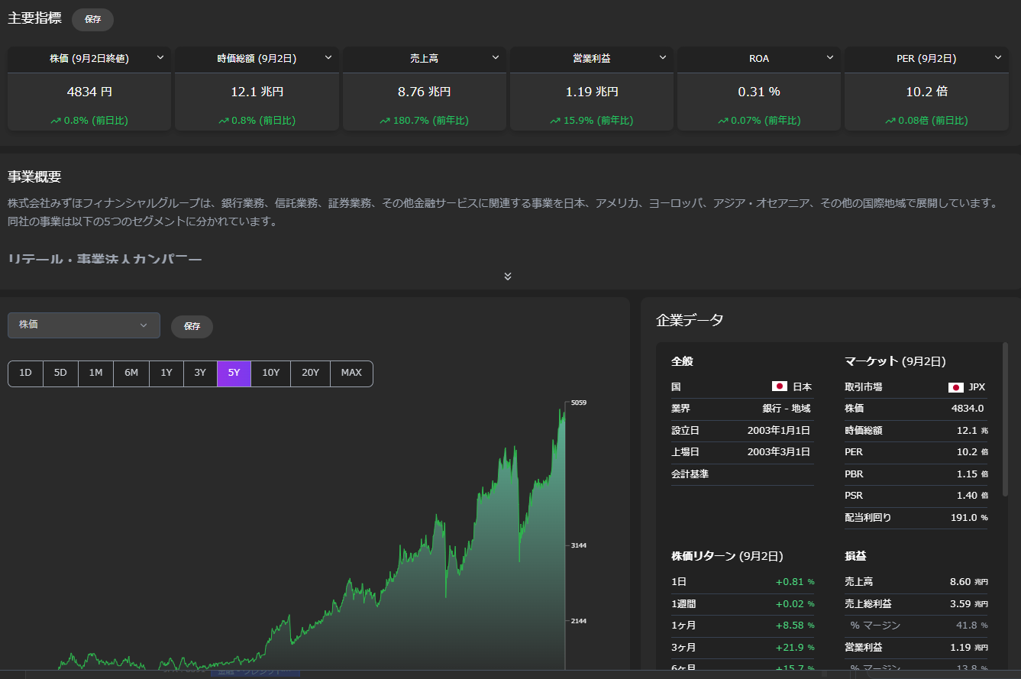Select the 3Y chart range

(x=200, y=373)
